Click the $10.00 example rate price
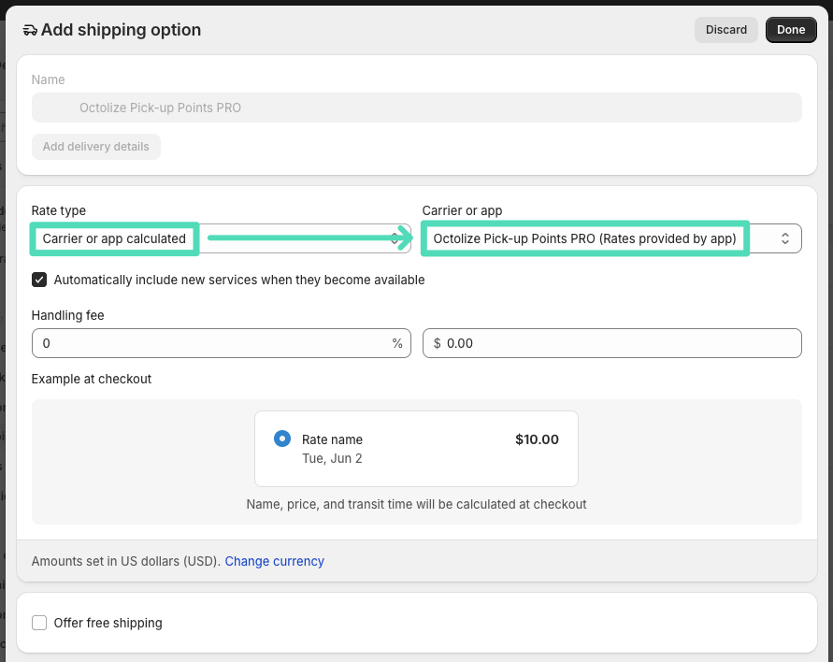833x662 pixels. [x=537, y=439]
